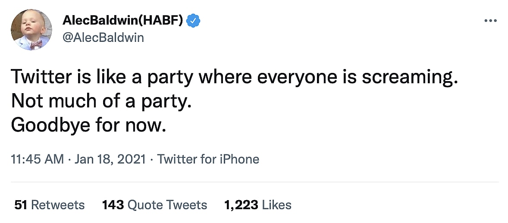Viewport: 508px width, 223px height.
Task: Click the line "Not much of a party."
Action: [100, 101]
